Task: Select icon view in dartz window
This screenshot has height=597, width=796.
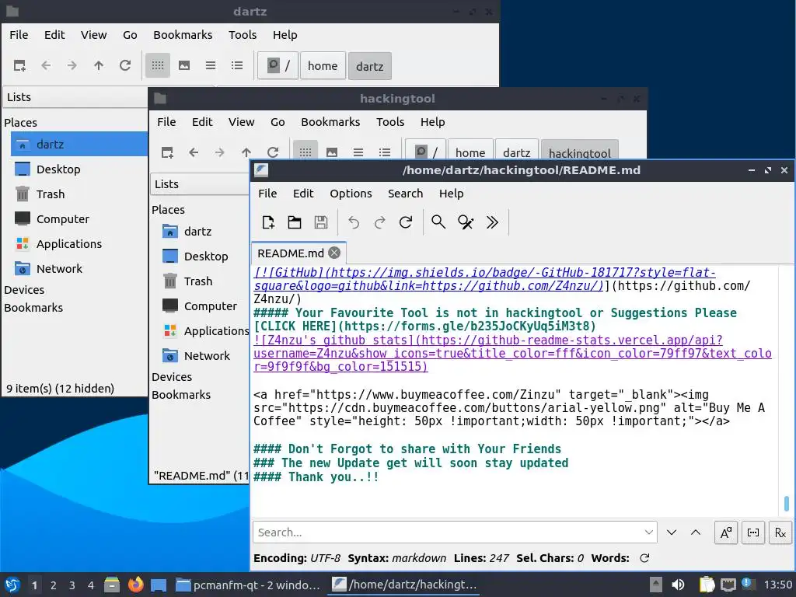Action: point(157,65)
